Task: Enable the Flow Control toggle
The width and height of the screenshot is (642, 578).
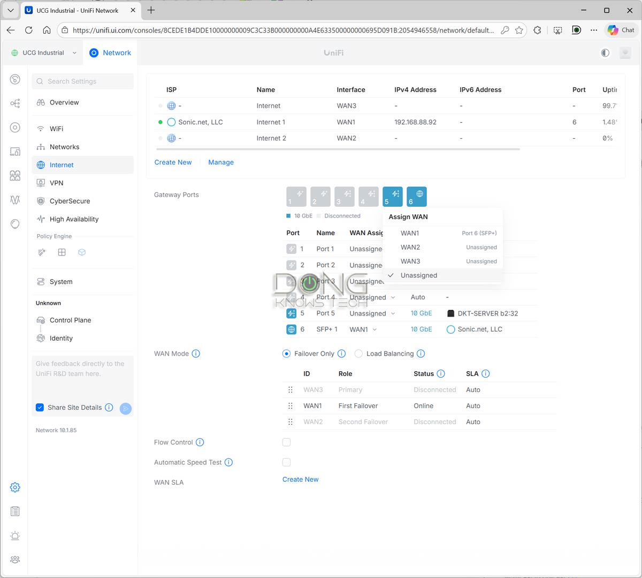Action: tap(286, 442)
